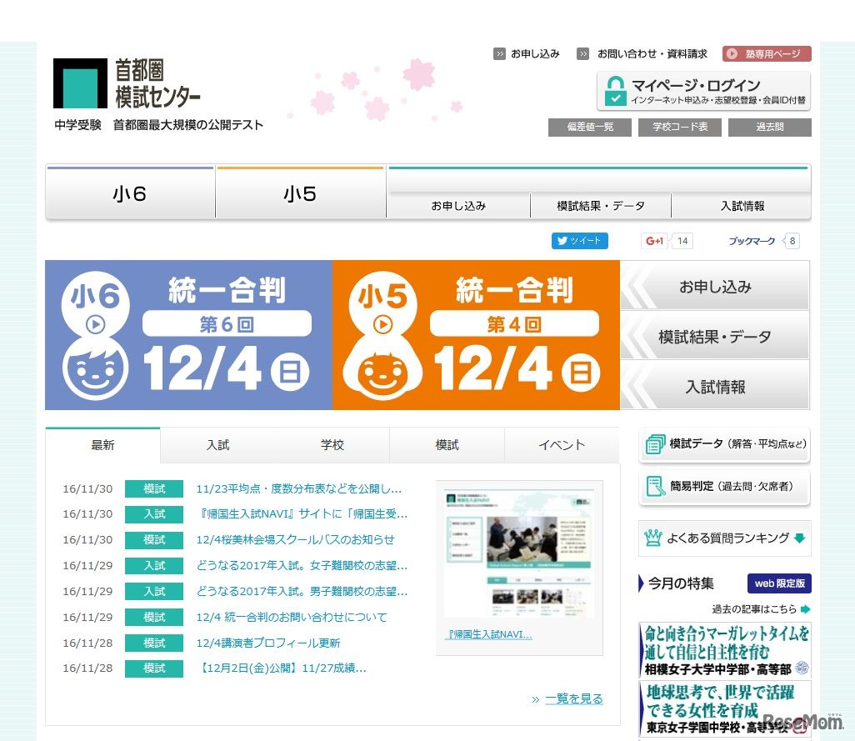
Task: Open news 【12月2日(金)公開】11/27成績…
Action: tap(282, 668)
